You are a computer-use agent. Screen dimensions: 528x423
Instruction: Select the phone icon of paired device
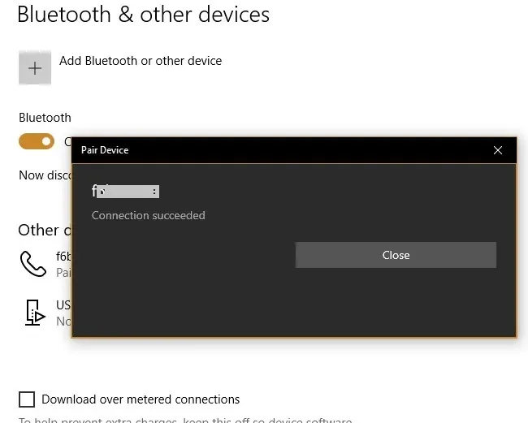33,264
